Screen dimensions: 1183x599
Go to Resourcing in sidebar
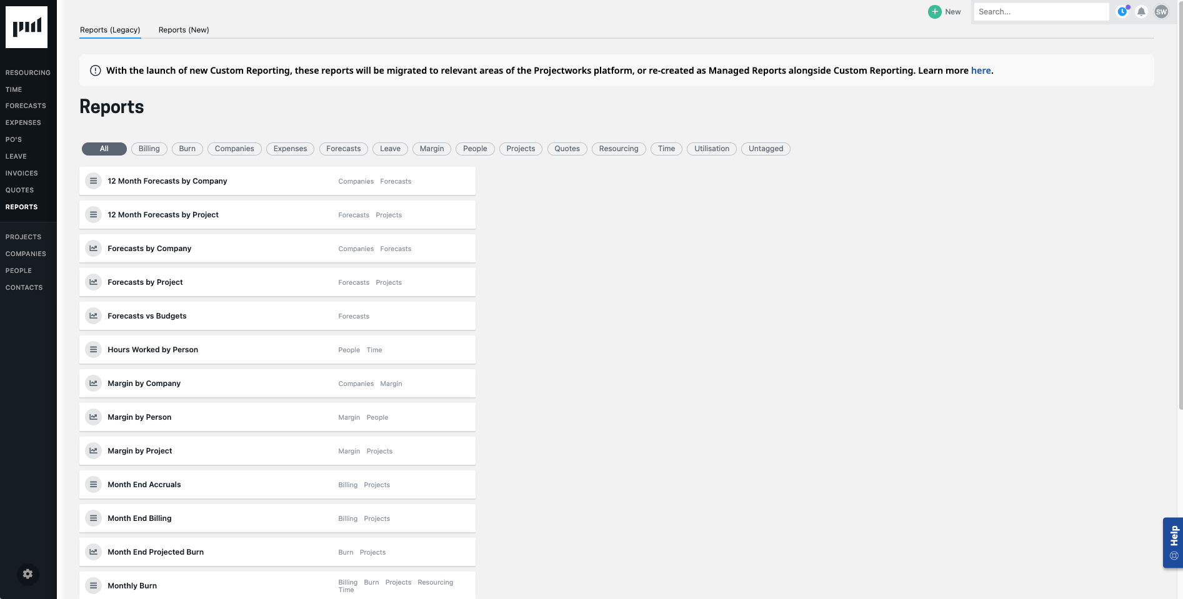pyautogui.click(x=28, y=73)
